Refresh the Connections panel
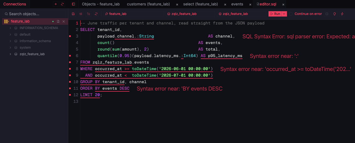This screenshot has height=143, width=355. (62, 4)
